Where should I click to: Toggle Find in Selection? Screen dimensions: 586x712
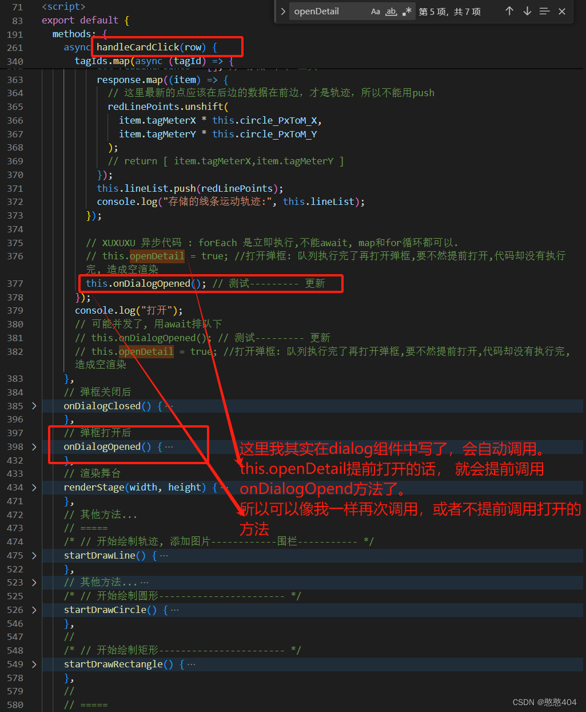point(544,11)
